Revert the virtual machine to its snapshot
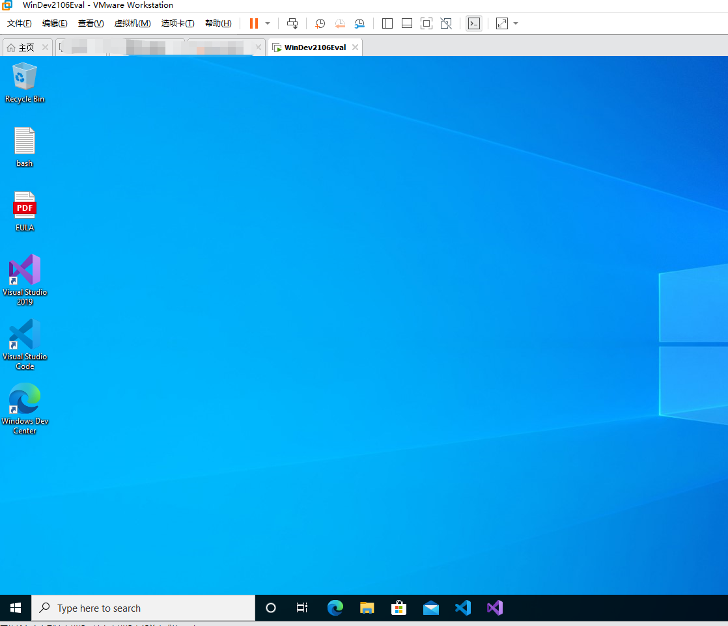This screenshot has width=728, height=626. click(340, 23)
